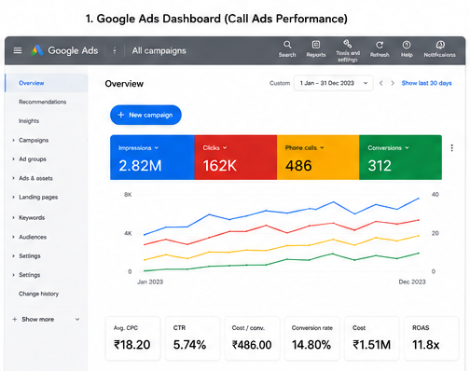The width and height of the screenshot is (470, 371).
Task: Open the hamburger main menu
Action: point(18,50)
